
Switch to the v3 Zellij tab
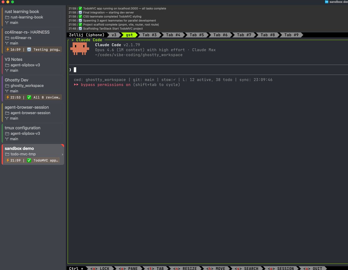(x=114, y=35)
